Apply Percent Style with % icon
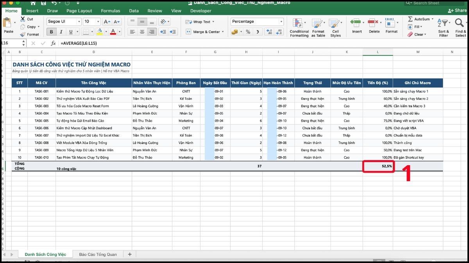The height and width of the screenshot is (263, 469). pos(248,32)
